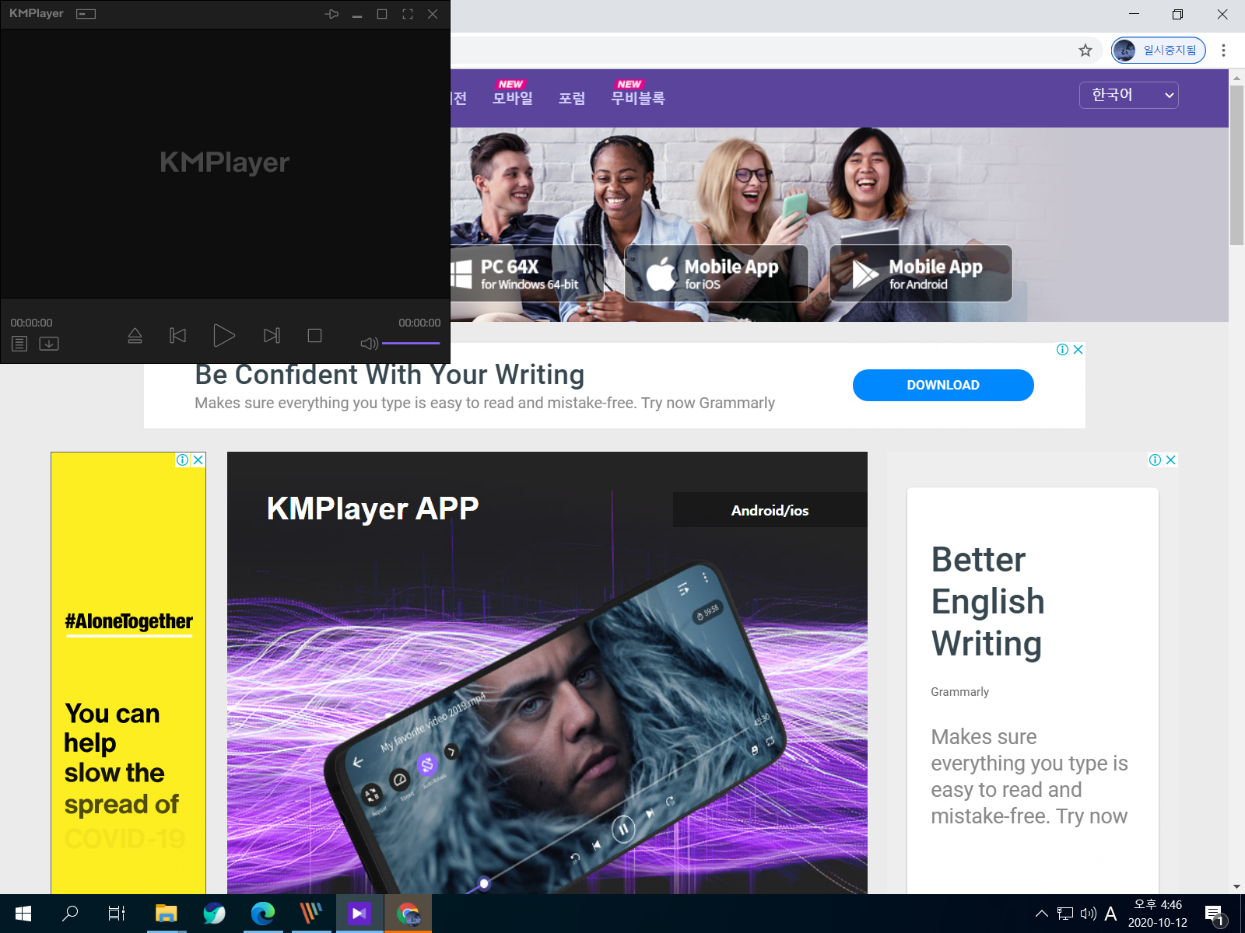Click the KMPlayer eject/open file icon
The image size is (1245, 933).
135,336
